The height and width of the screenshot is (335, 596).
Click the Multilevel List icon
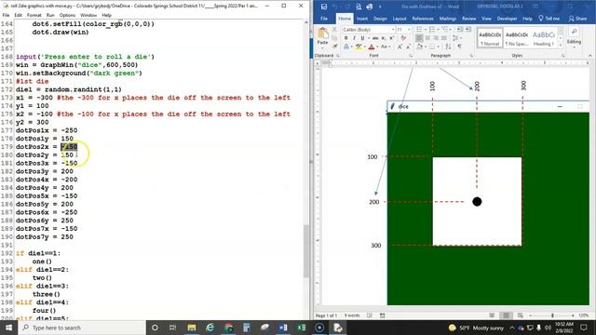pyautogui.click(x=445, y=30)
